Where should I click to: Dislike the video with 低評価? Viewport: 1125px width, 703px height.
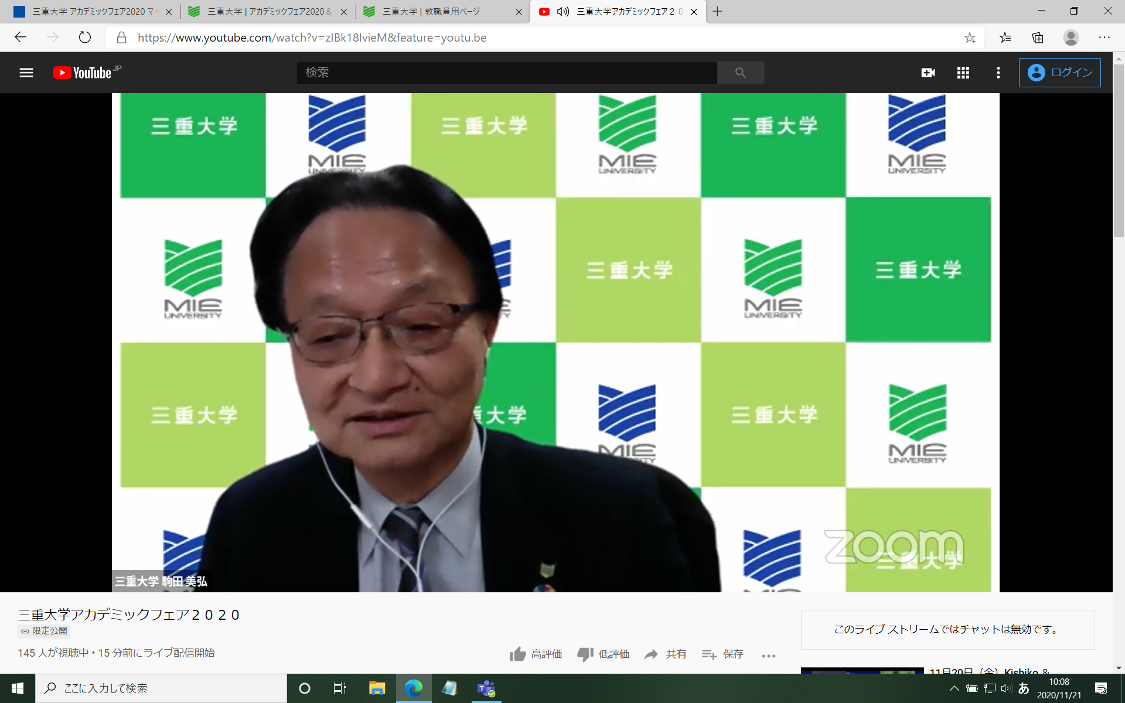point(603,654)
